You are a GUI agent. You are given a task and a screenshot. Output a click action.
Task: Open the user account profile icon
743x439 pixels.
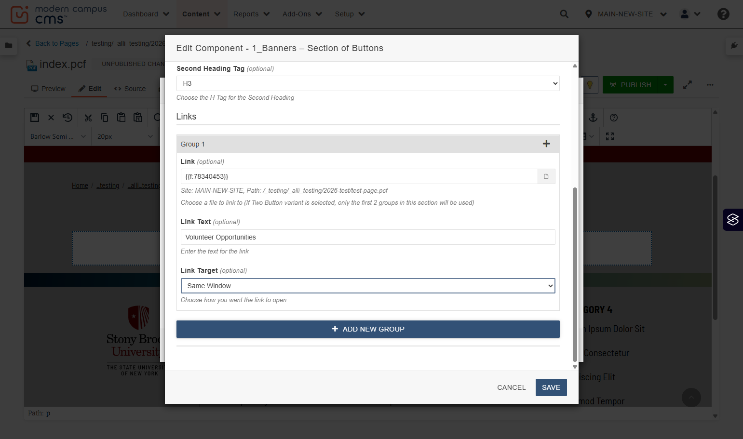click(685, 14)
